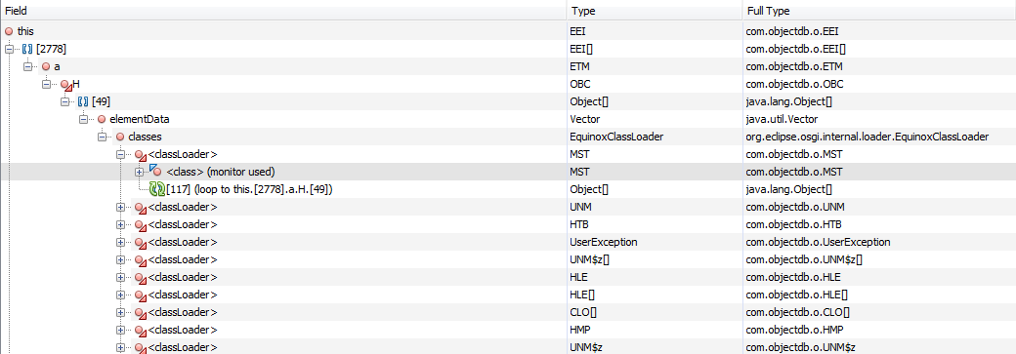Expand the <class> (monitor used) node
The image size is (1016, 354).
pyautogui.click(x=139, y=173)
